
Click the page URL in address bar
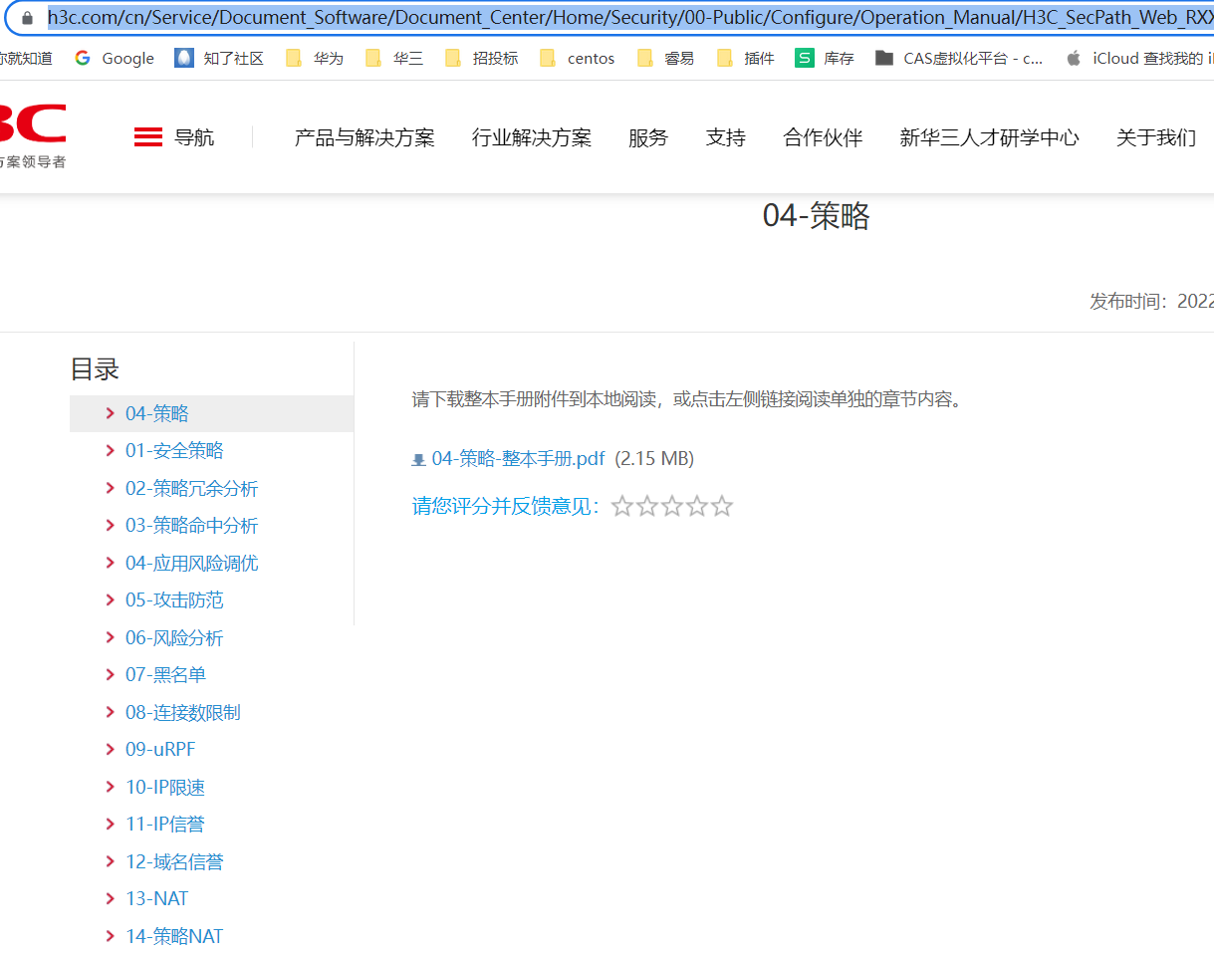pos(630,18)
